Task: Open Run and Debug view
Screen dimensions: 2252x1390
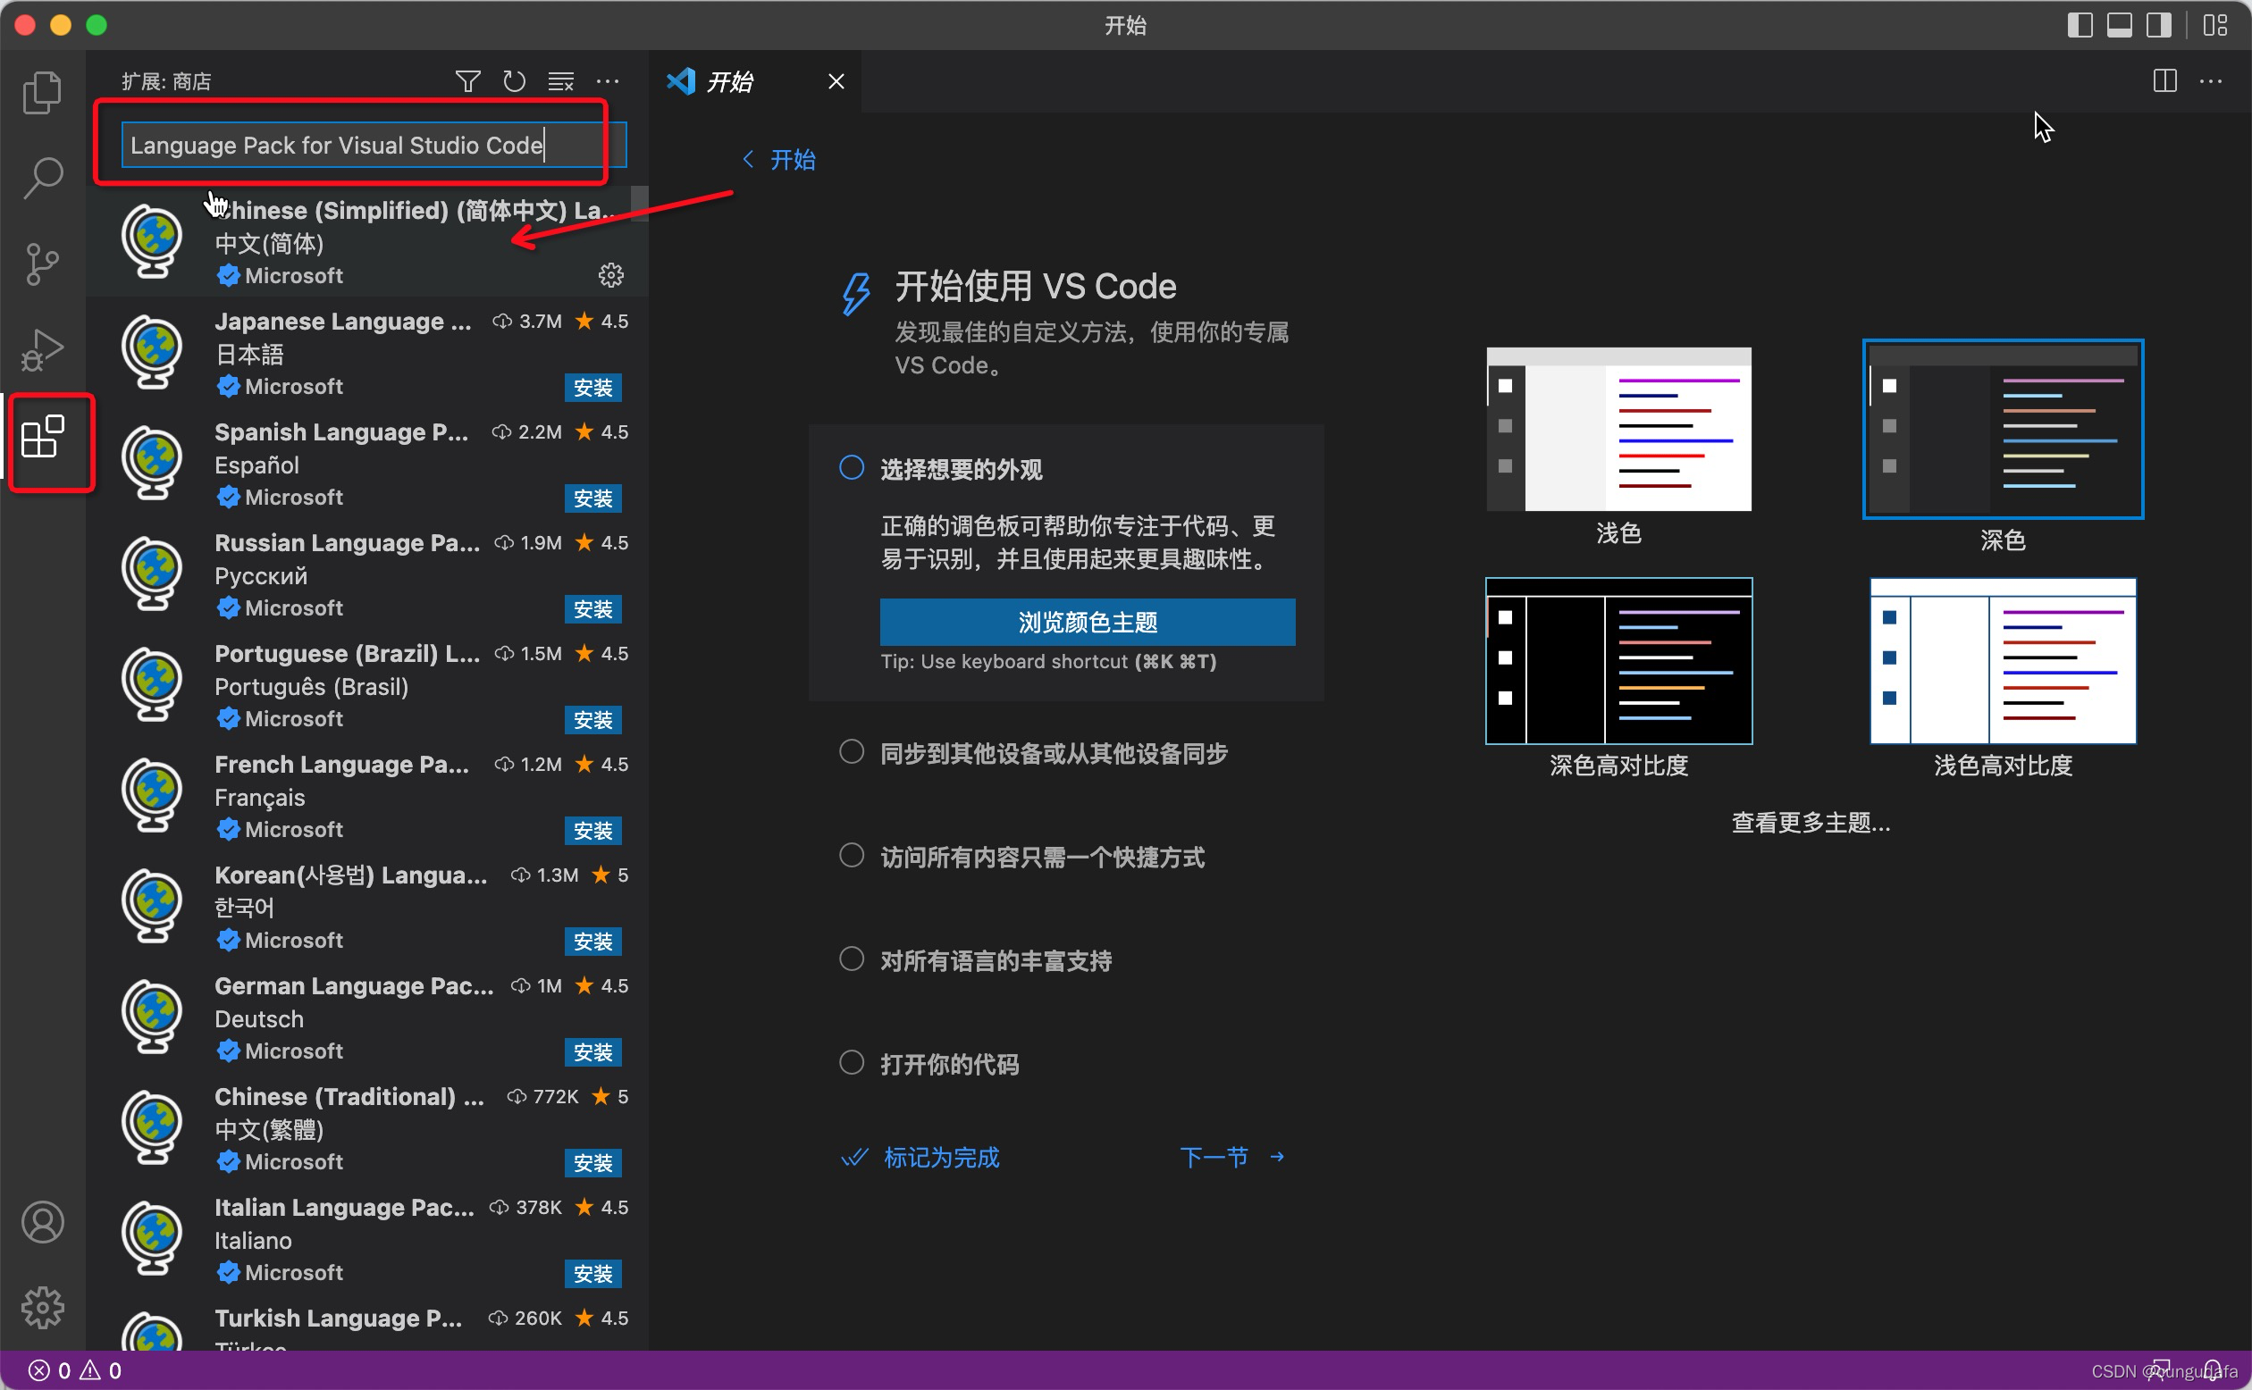Action: point(42,350)
